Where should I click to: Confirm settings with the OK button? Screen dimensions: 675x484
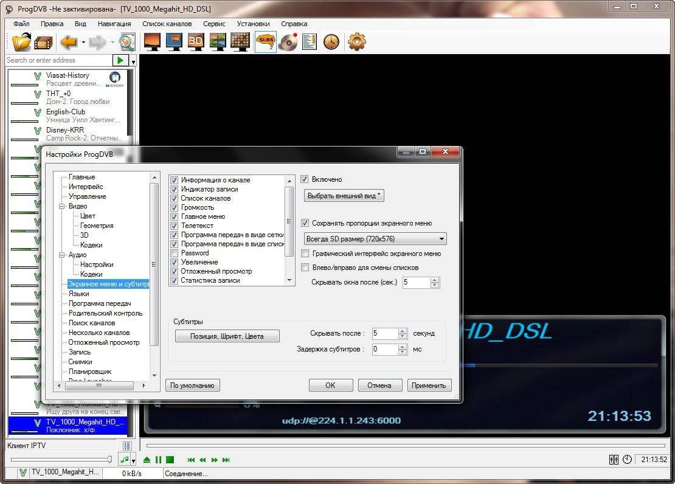(331, 385)
